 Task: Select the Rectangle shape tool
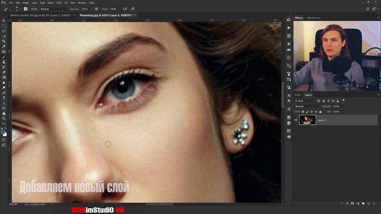coord(4,108)
